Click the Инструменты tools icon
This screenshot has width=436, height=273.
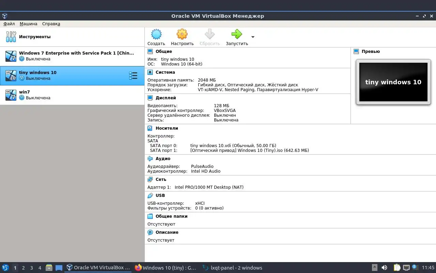click(11, 37)
